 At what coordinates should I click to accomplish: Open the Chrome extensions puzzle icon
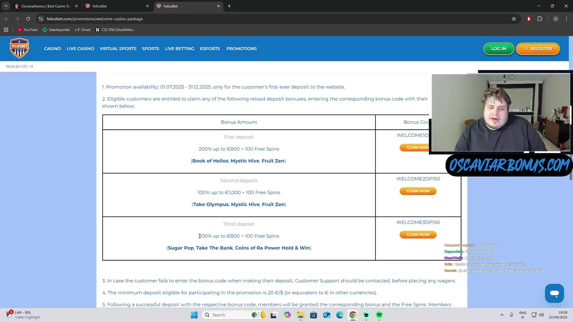coord(539,19)
